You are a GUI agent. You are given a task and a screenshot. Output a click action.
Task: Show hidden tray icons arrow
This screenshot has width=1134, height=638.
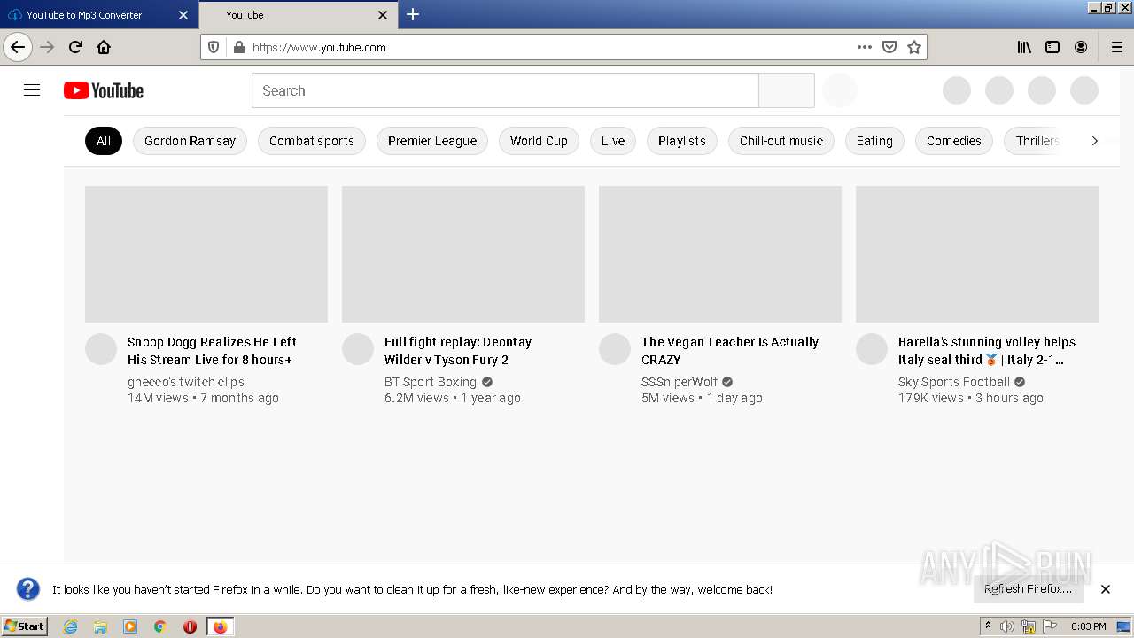(988, 626)
